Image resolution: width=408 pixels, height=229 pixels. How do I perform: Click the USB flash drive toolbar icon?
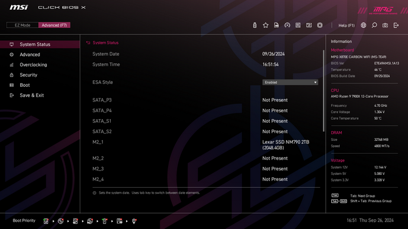255,25
